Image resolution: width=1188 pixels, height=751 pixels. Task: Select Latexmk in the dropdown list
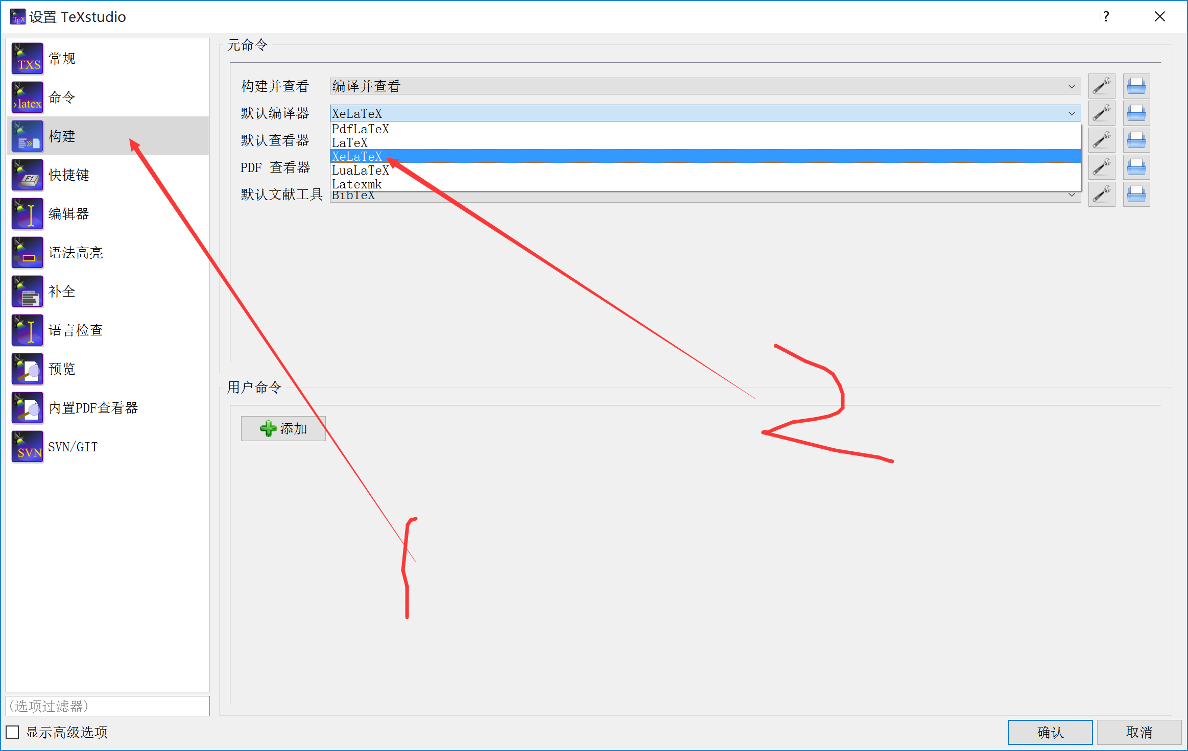click(x=357, y=184)
